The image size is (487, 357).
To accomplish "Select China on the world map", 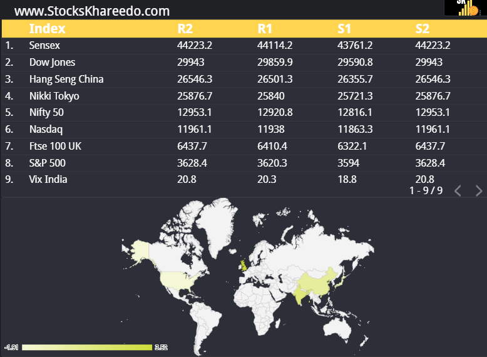I will pyautogui.click(x=317, y=282).
